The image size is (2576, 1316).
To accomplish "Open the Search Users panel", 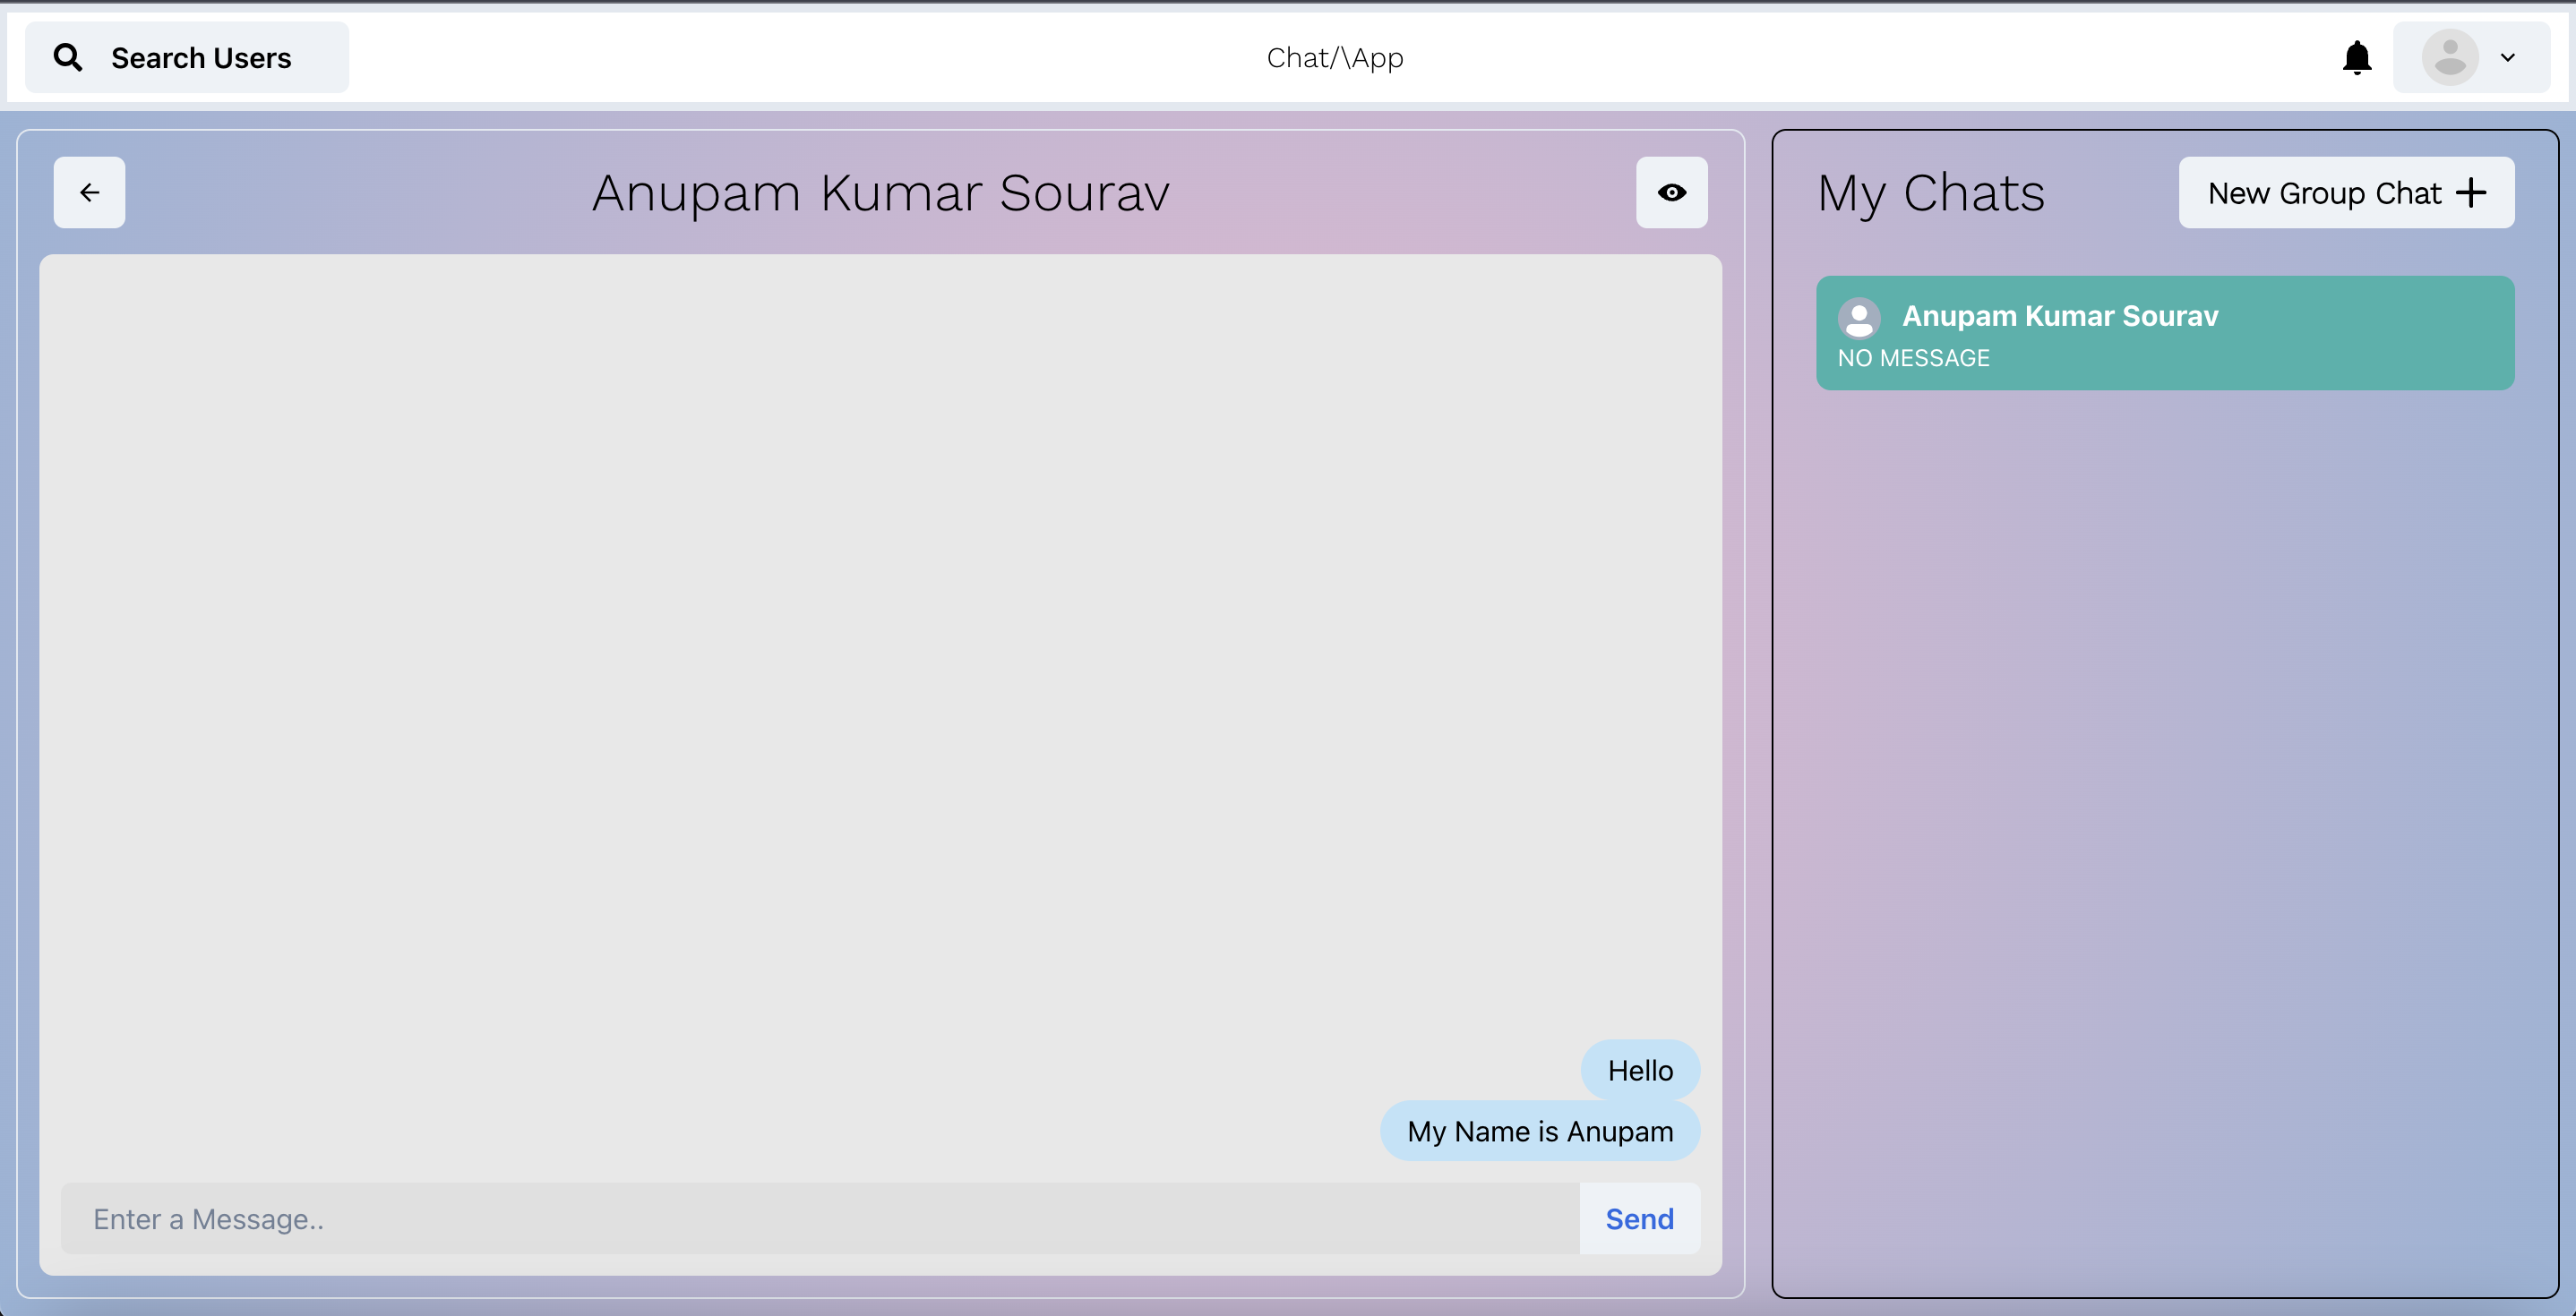I will click(x=200, y=58).
